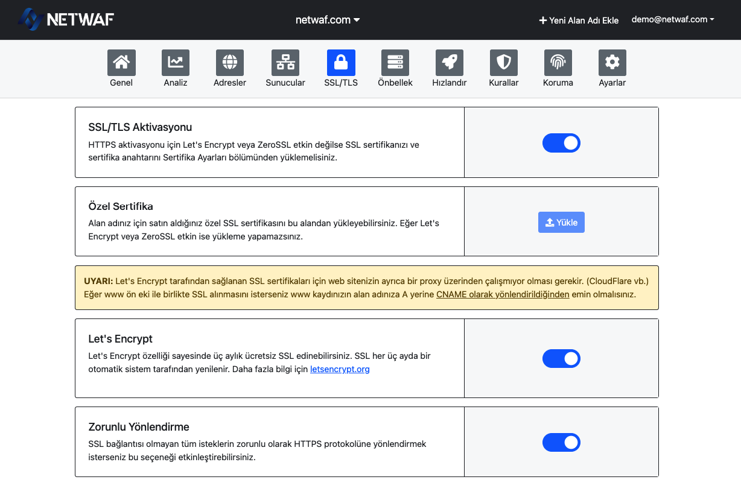Disable the Let's Encrypt switch

(561, 359)
